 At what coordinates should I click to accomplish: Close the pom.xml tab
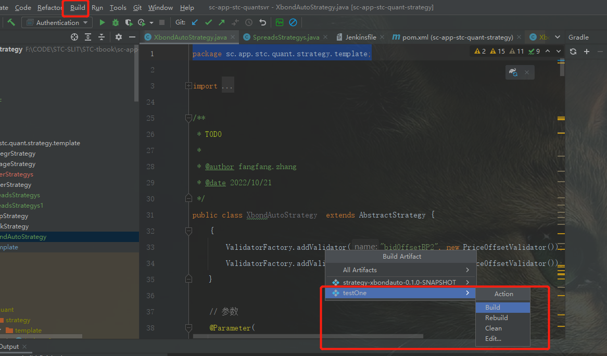coord(519,37)
